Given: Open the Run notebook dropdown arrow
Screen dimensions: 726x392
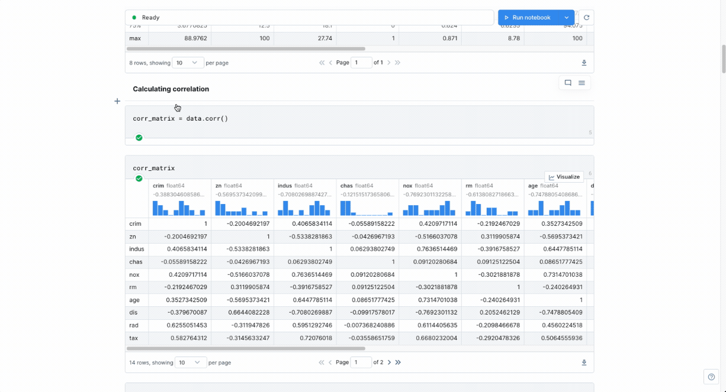Looking at the screenshot, I should click(567, 18).
